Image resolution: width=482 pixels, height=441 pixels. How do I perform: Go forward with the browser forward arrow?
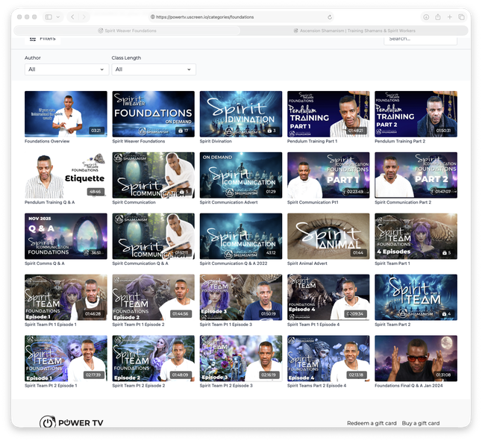coord(84,17)
